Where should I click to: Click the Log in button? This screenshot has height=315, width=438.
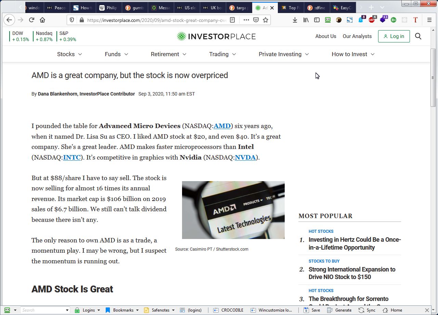(x=394, y=36)
